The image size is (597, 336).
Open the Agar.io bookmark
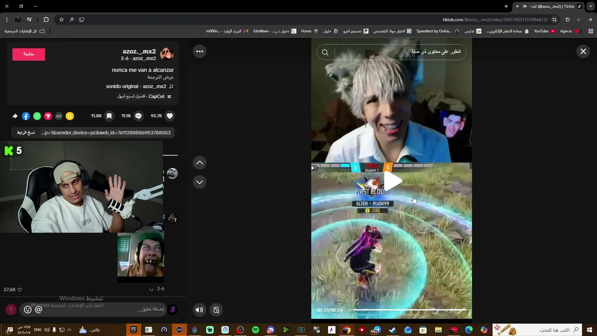(x=569, y=31)
